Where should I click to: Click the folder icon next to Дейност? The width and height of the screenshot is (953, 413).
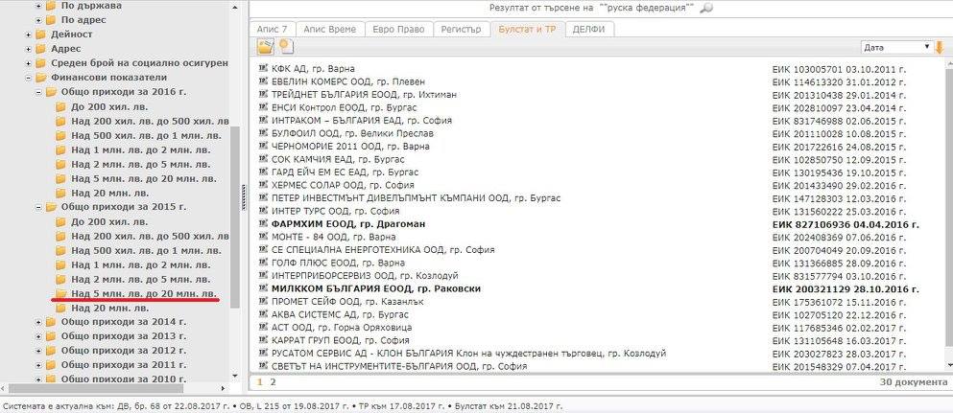click(40, 34)
